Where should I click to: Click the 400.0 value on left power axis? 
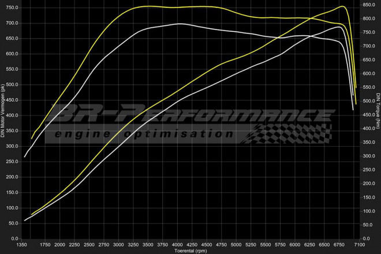coord(12,115)
